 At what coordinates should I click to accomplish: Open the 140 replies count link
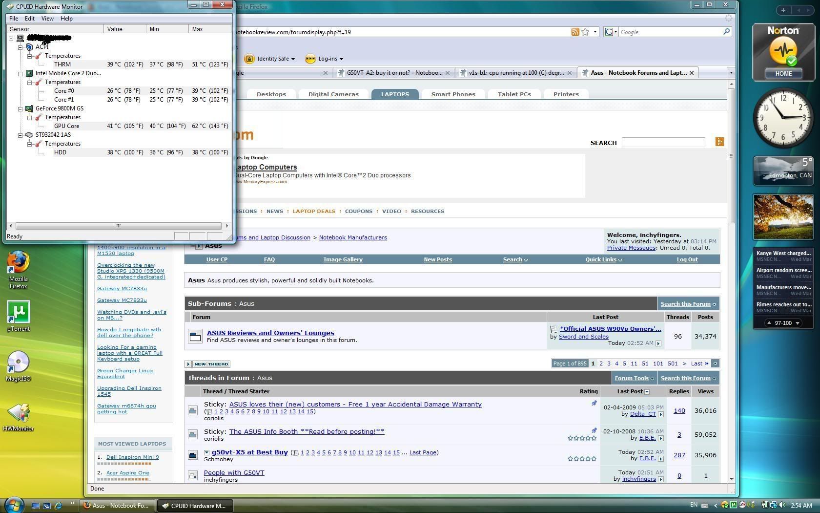pos(679,410)
